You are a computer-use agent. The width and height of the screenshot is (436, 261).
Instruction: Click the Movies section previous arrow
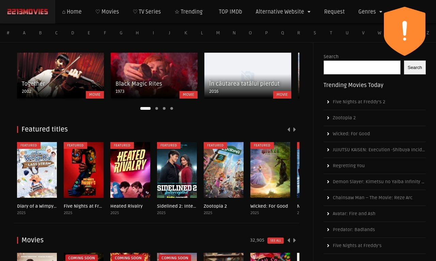289,240
